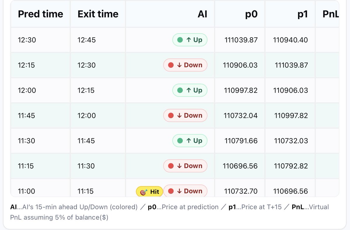Click the Pred time column header

41,14
